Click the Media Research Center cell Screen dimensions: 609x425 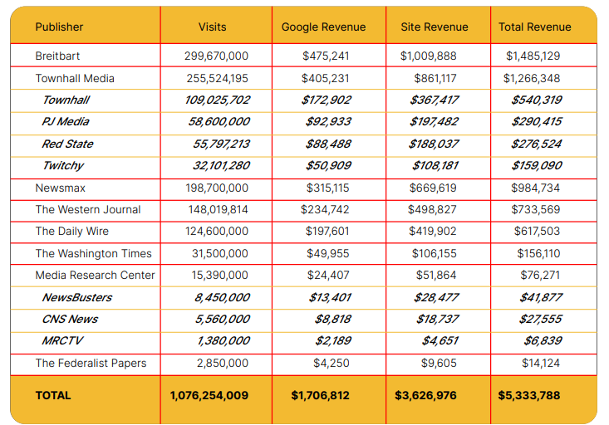(95, 276)
